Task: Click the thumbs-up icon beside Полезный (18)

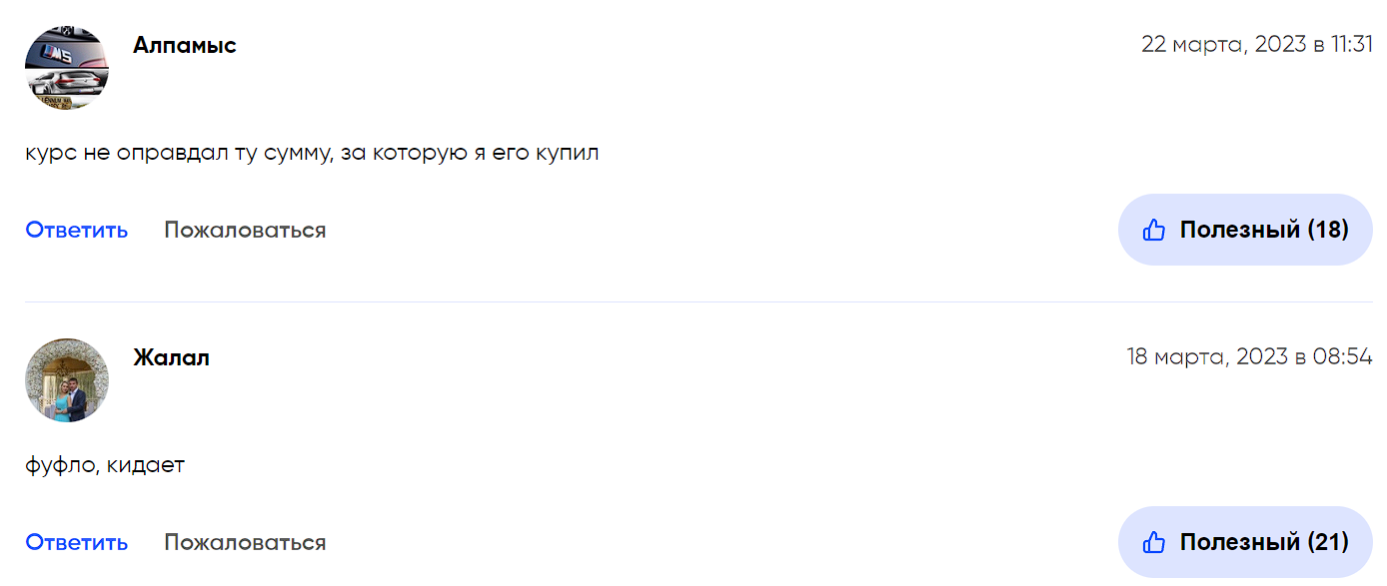Action: click(1154, 230)
